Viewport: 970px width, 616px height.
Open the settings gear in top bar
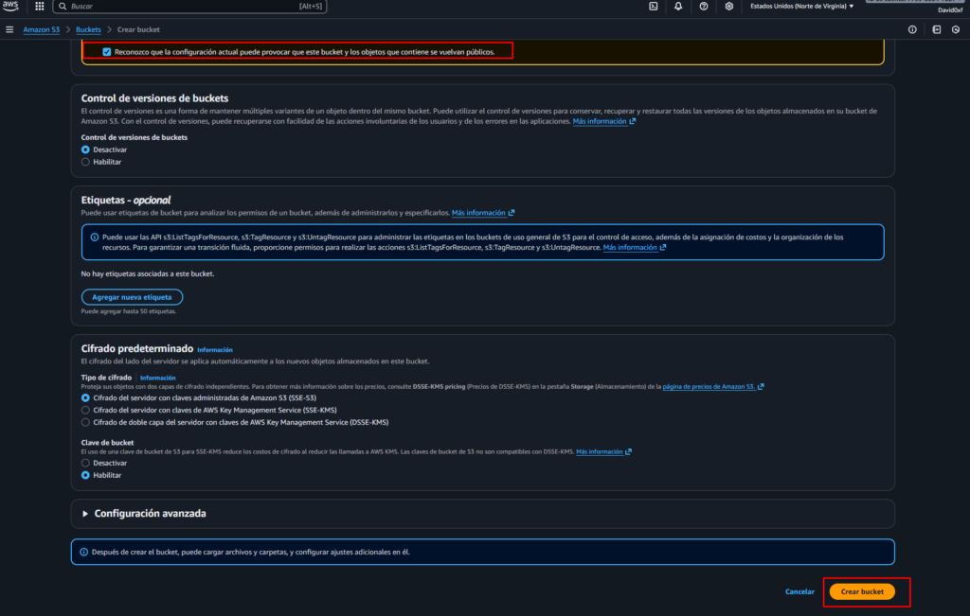click(x=728, y=6)
